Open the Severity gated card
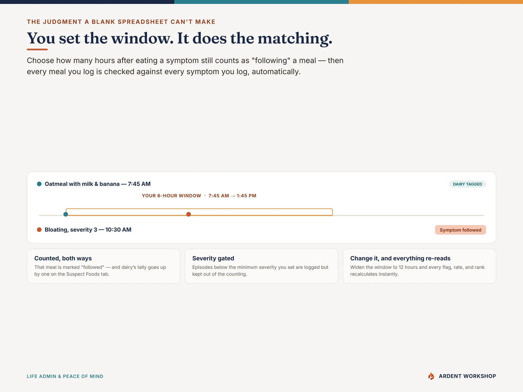 pos(261,266)
